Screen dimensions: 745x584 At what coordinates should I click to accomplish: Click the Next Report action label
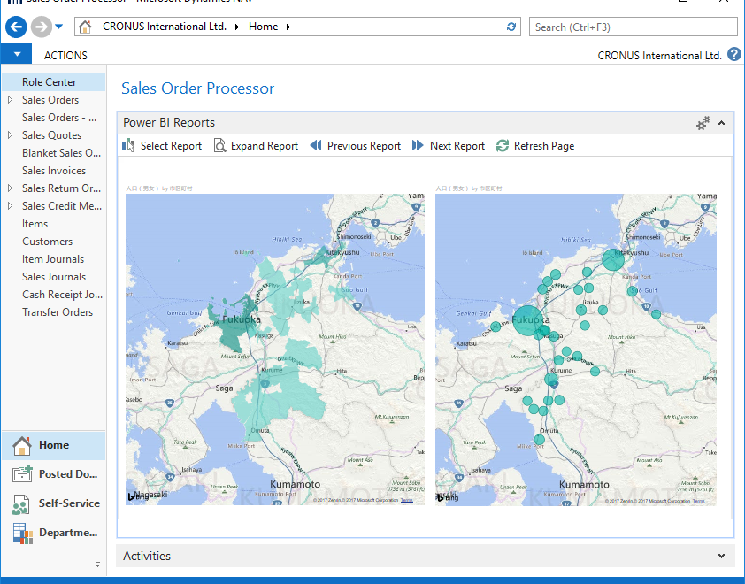[457, 146]
